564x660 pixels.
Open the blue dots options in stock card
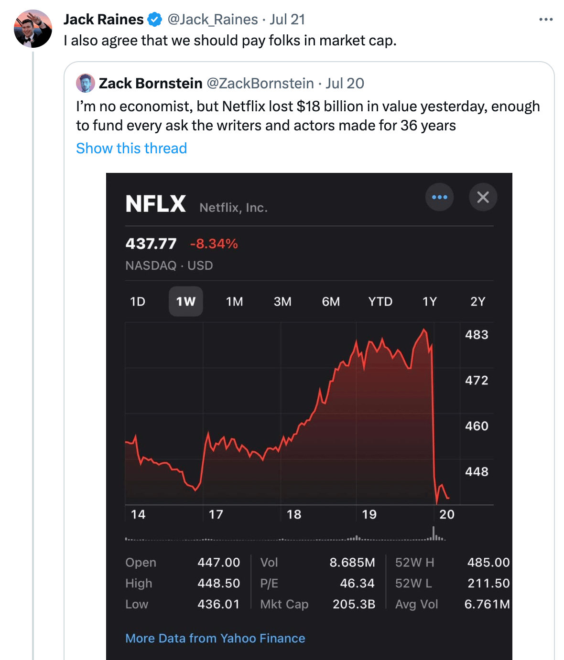click(439, 197)
